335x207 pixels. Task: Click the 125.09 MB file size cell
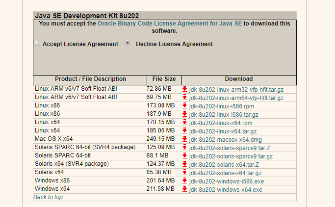161,147
